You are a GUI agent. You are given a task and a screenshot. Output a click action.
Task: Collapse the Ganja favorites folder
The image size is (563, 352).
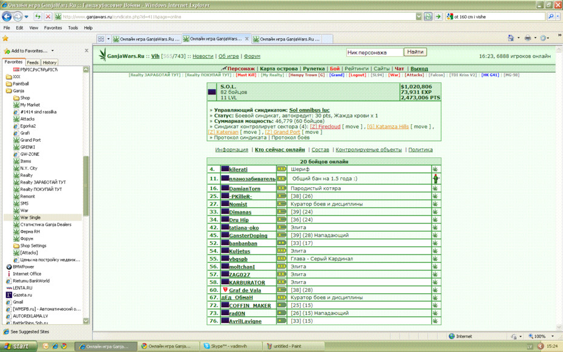point(15,91)
